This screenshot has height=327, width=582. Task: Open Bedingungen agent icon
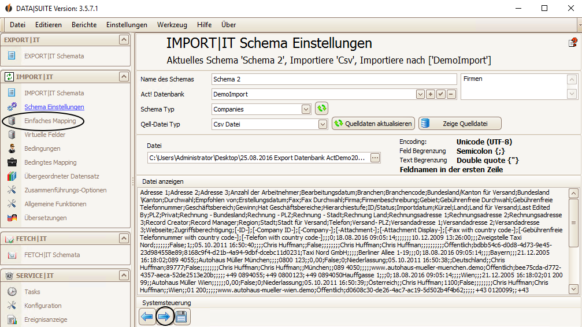[x=12, y=148]
